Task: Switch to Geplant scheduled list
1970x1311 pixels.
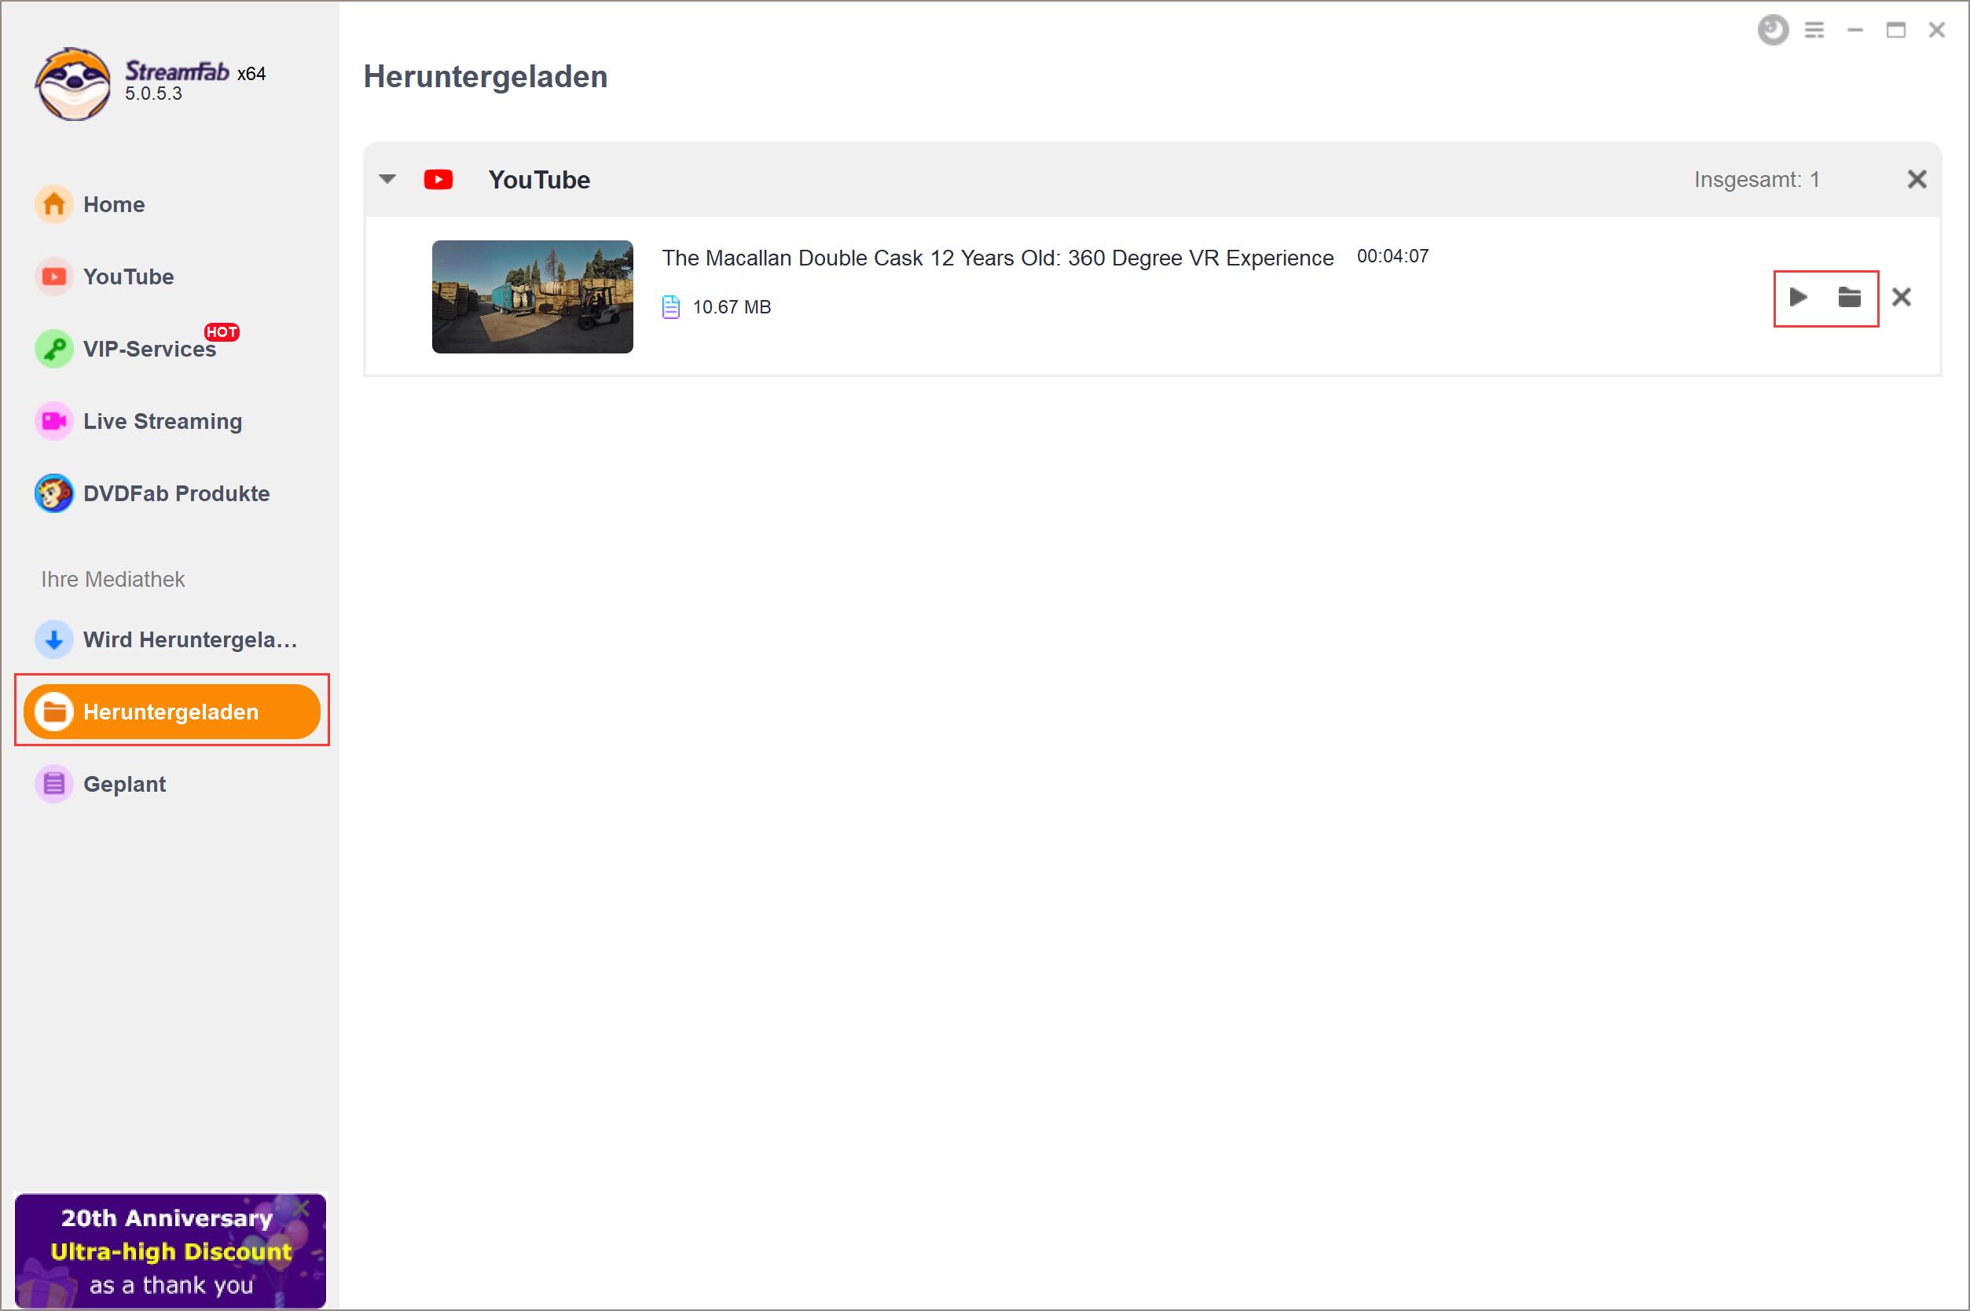Action: click(126, 784)
